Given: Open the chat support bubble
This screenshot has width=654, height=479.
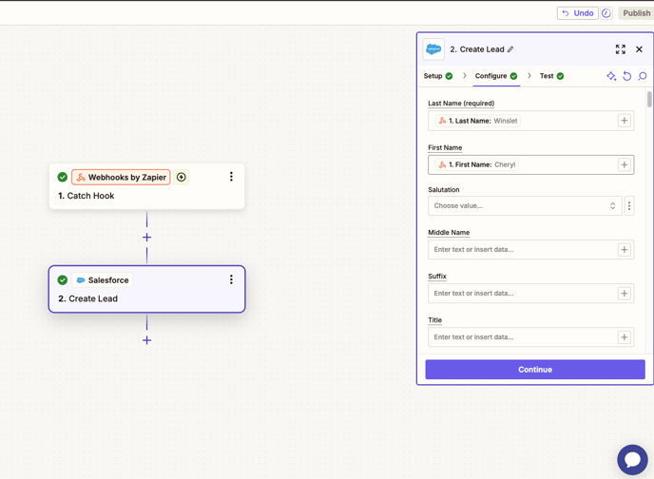Looking at the screenshot, I should [x=632, y=459].
